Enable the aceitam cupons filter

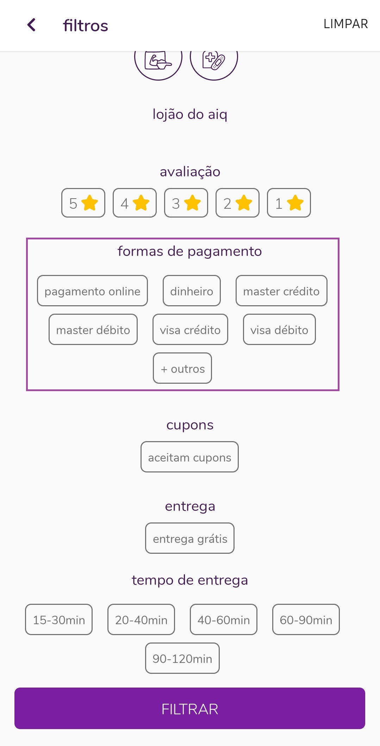189,457
